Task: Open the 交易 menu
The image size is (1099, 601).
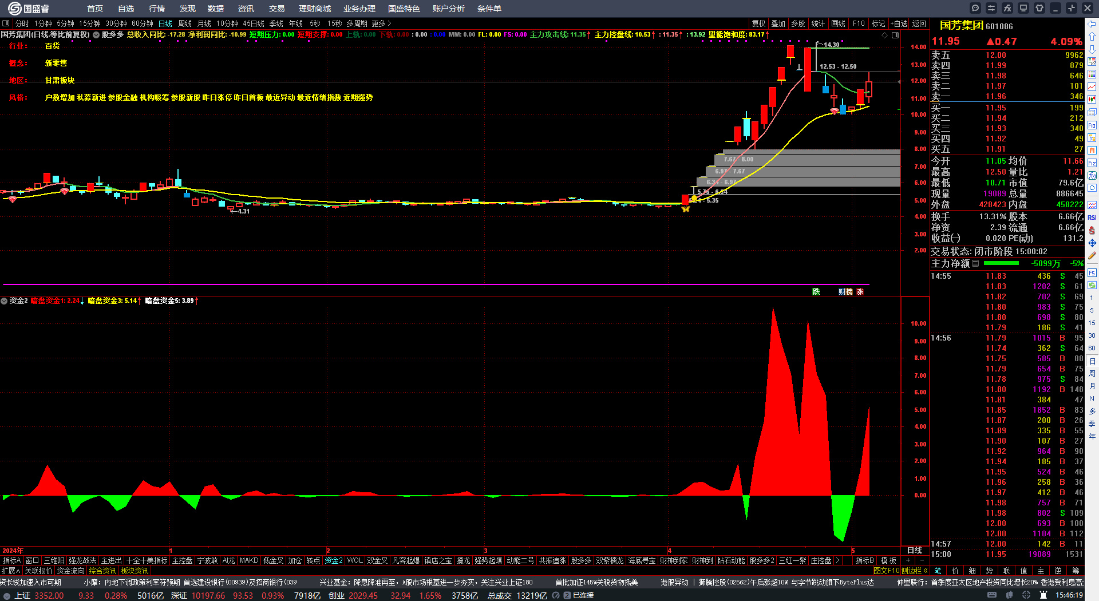Action: click(277, 9)
